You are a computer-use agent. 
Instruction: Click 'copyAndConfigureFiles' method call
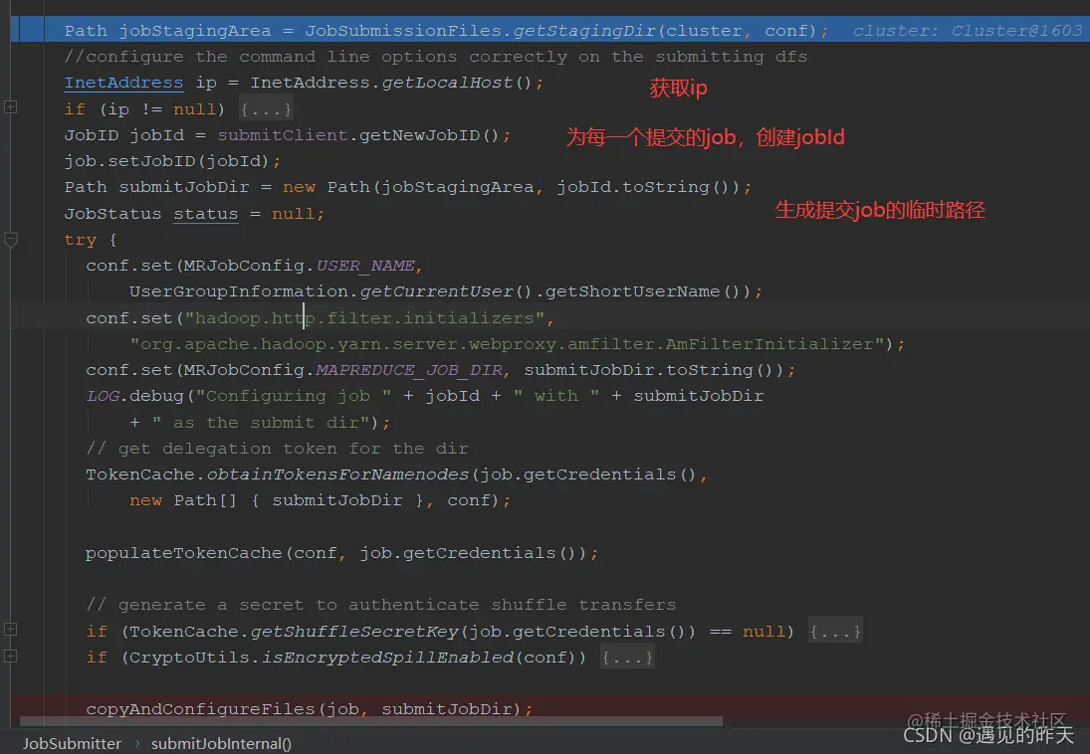point(200,709)
